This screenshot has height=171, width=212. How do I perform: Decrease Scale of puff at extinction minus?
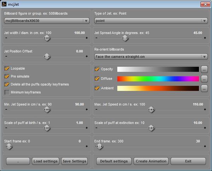click(x=96, y=128)
